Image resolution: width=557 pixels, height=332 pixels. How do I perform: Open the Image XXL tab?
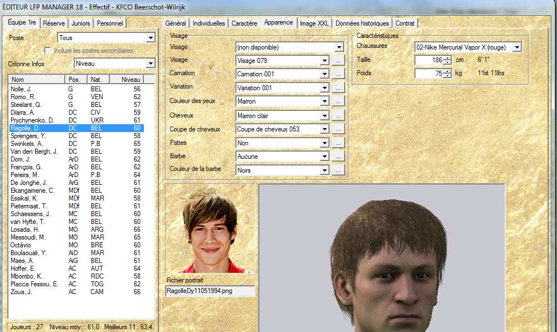314,23
